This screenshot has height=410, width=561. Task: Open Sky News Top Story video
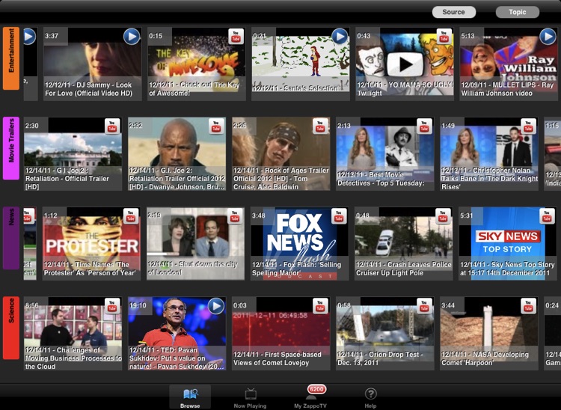[508, 244]
